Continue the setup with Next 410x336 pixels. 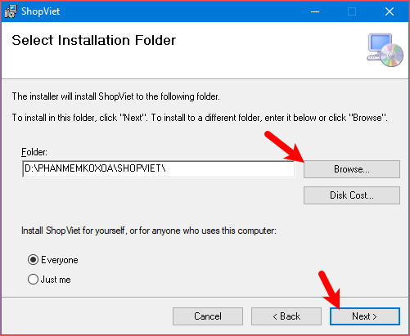(x=365, y=316)
